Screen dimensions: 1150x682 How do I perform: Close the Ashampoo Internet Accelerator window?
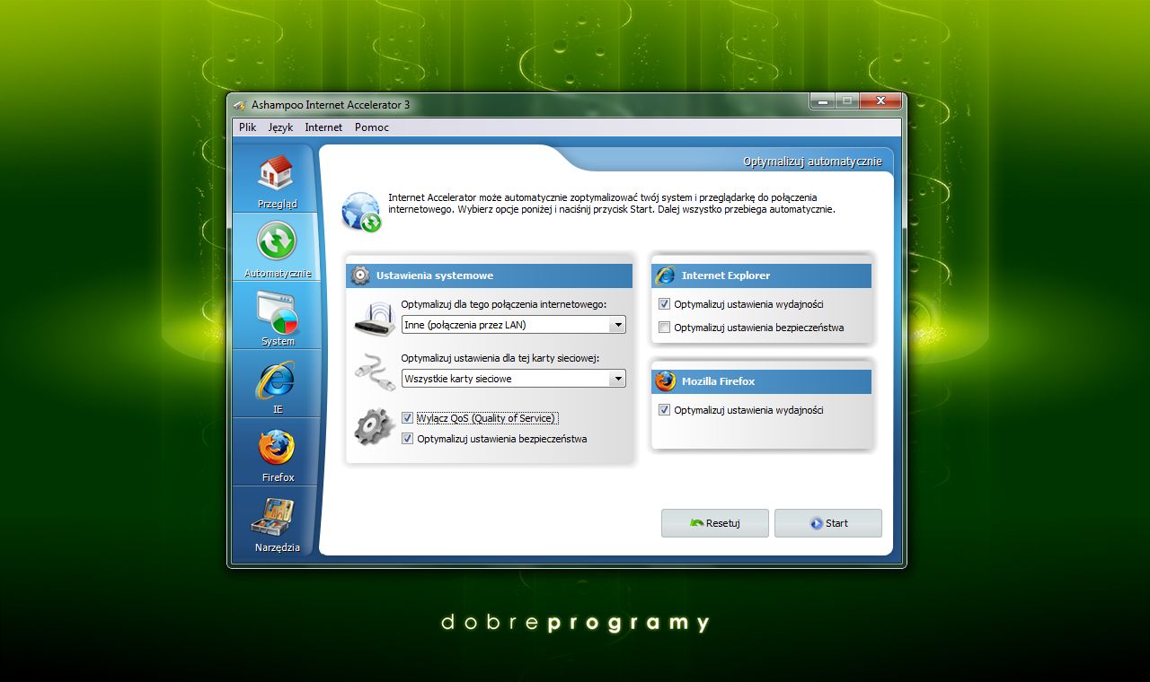pos(880,101)
